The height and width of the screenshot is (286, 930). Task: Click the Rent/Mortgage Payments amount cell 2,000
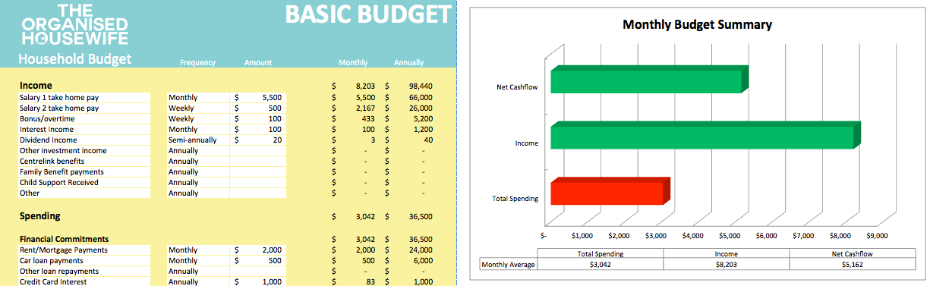pyautogui.click(x=258, y=250)
